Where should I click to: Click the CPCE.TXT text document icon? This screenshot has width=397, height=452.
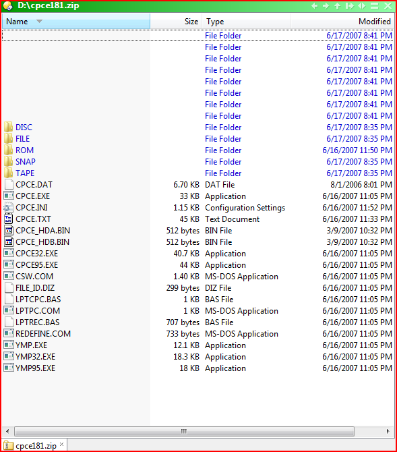pos(9,219)
